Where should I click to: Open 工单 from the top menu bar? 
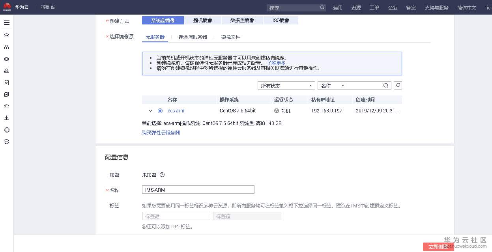[374, 7]
